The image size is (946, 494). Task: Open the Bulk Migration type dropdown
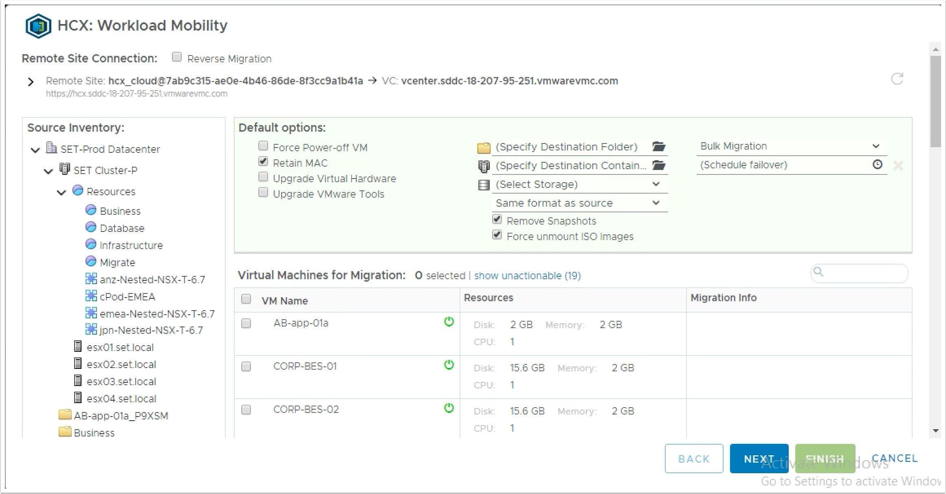791,146
